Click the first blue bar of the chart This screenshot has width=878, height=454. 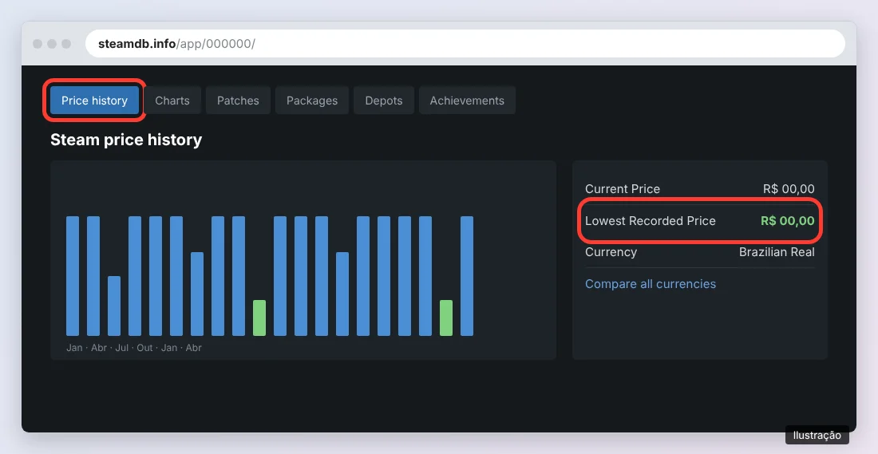[x=73, y=276]
